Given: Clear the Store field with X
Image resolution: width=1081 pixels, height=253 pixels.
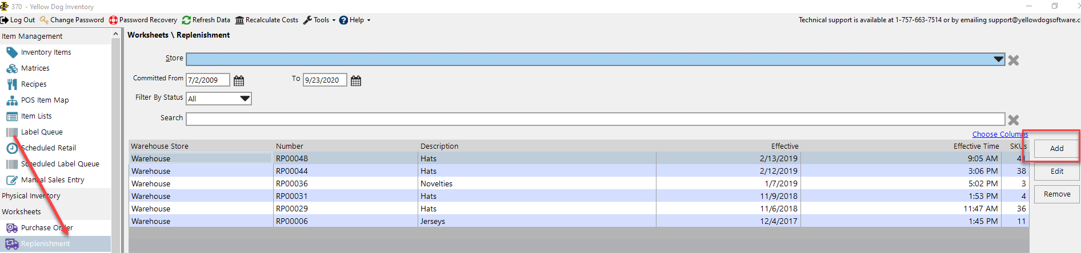Looking at the screenshot, I should coord(1014,60).
